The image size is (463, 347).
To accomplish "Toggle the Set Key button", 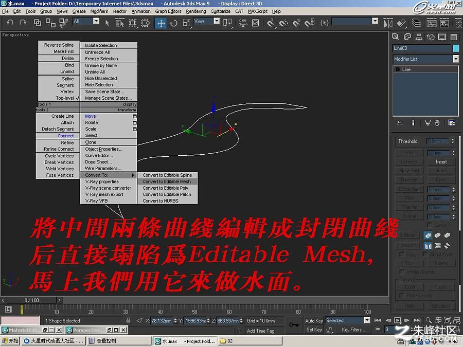I will [x=314, y=330].
